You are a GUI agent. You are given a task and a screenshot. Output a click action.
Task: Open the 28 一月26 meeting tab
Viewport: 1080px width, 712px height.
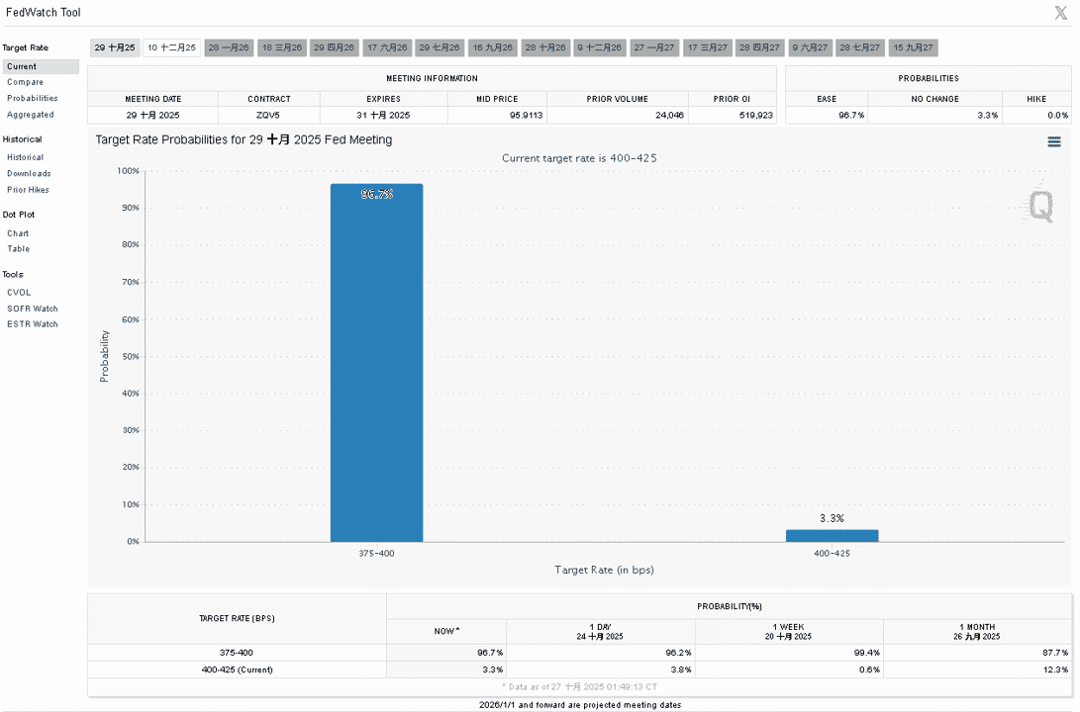click(229, 47)
